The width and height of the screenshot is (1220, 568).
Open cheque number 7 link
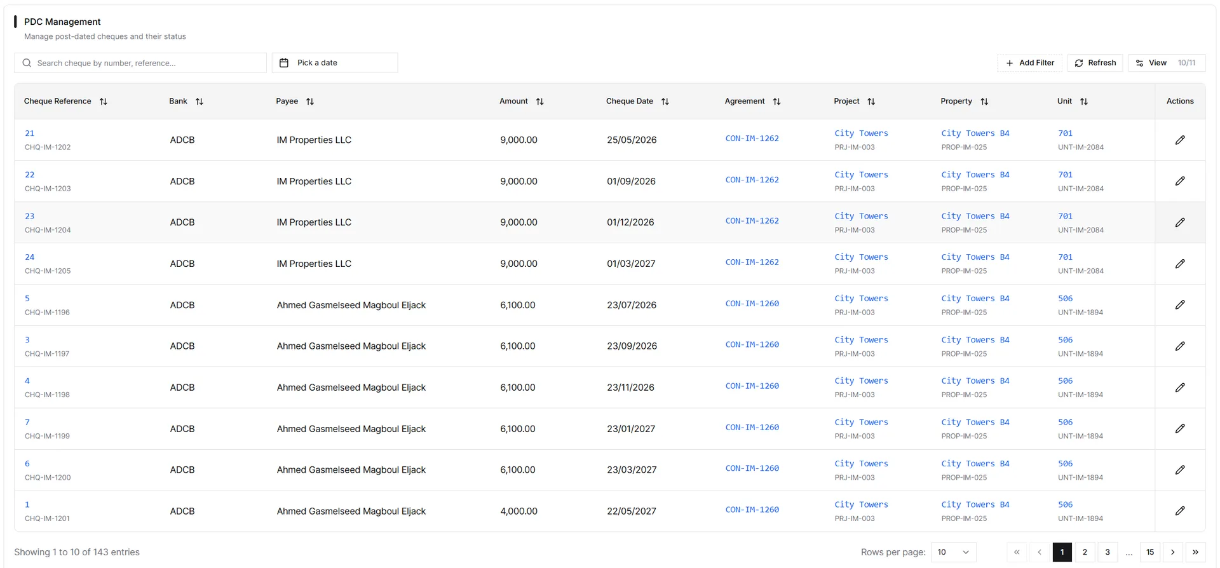tap(27, 423)
